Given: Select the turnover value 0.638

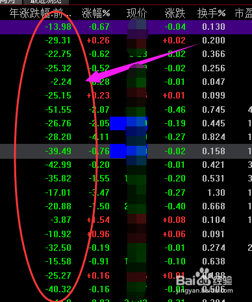Looking at the screenshot, I should [214, 261].
